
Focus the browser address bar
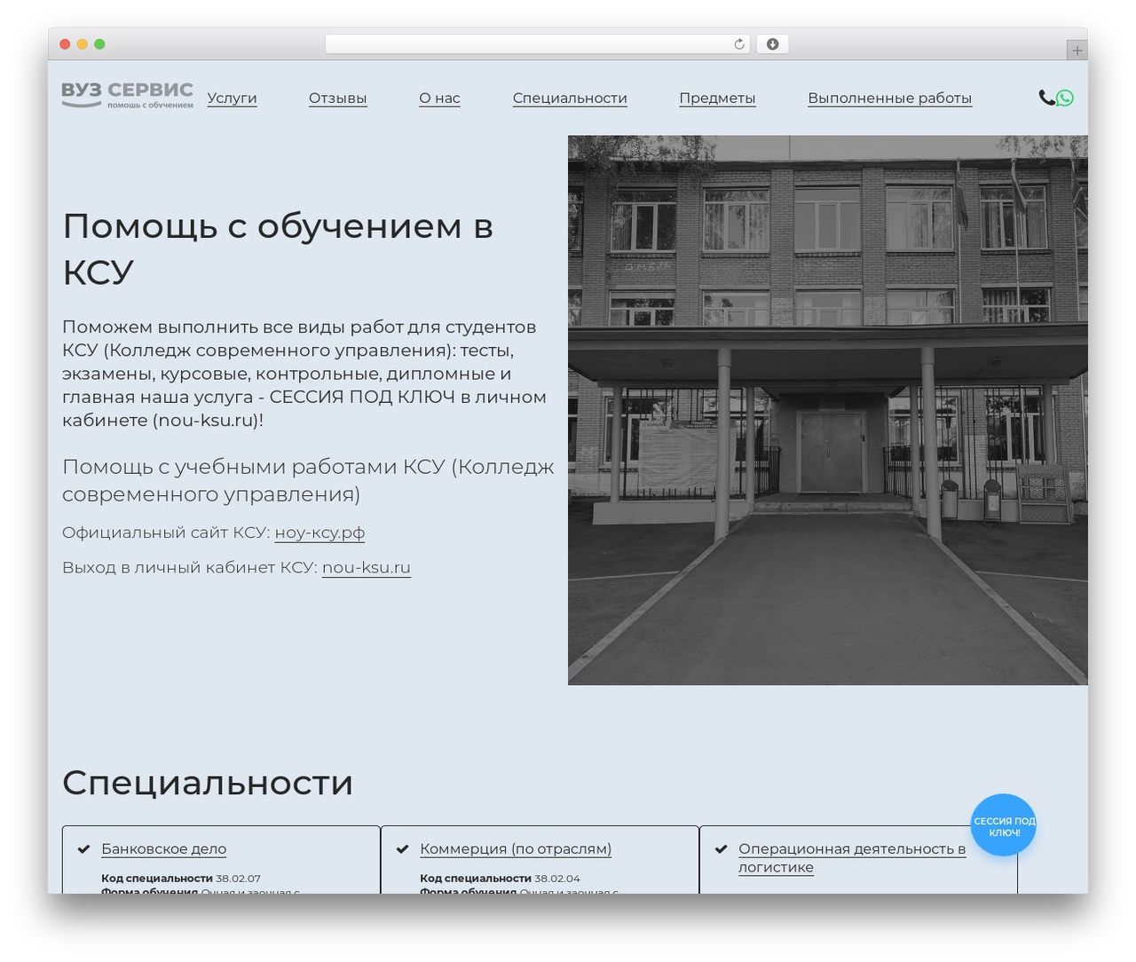[x=537, y=44]
